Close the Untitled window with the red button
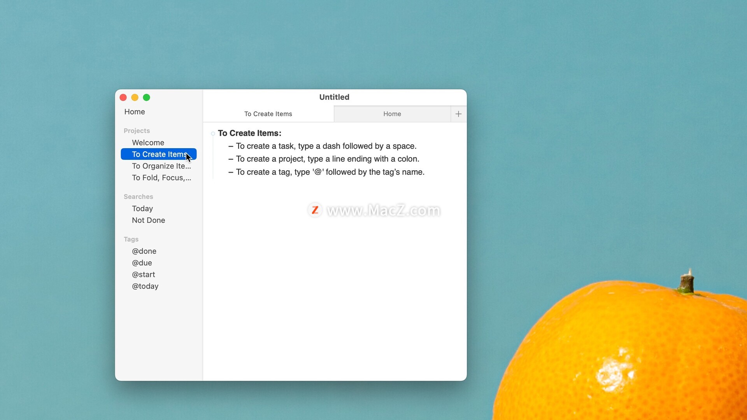This screenshot has width=747, height=420. pyautogui.click(x=123, y=97)
